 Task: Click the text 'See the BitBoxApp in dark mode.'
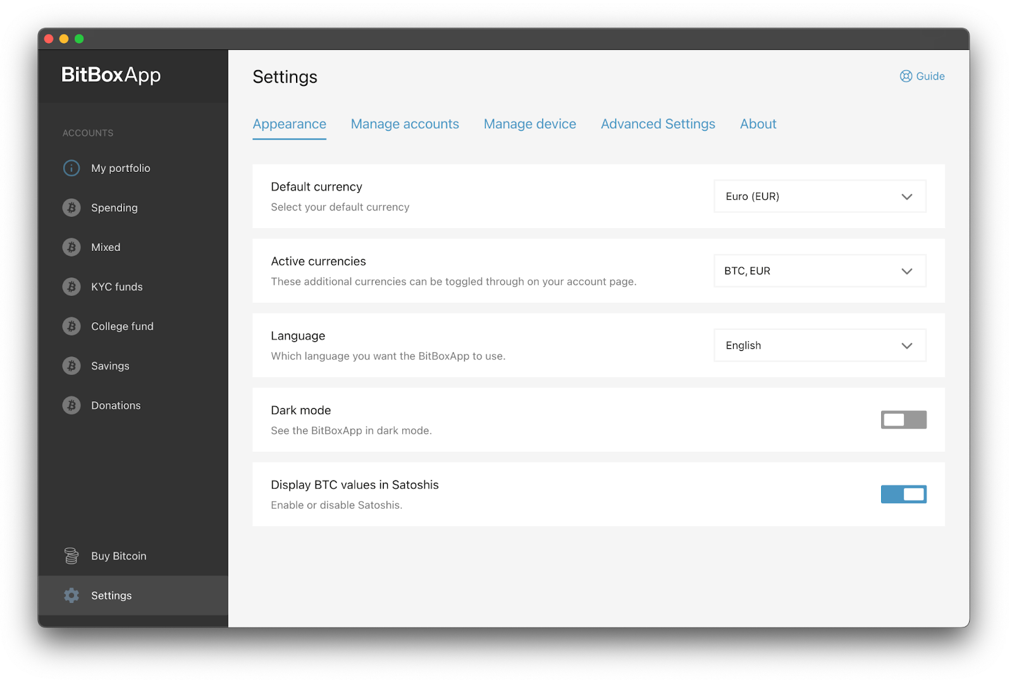pos(352,431)
